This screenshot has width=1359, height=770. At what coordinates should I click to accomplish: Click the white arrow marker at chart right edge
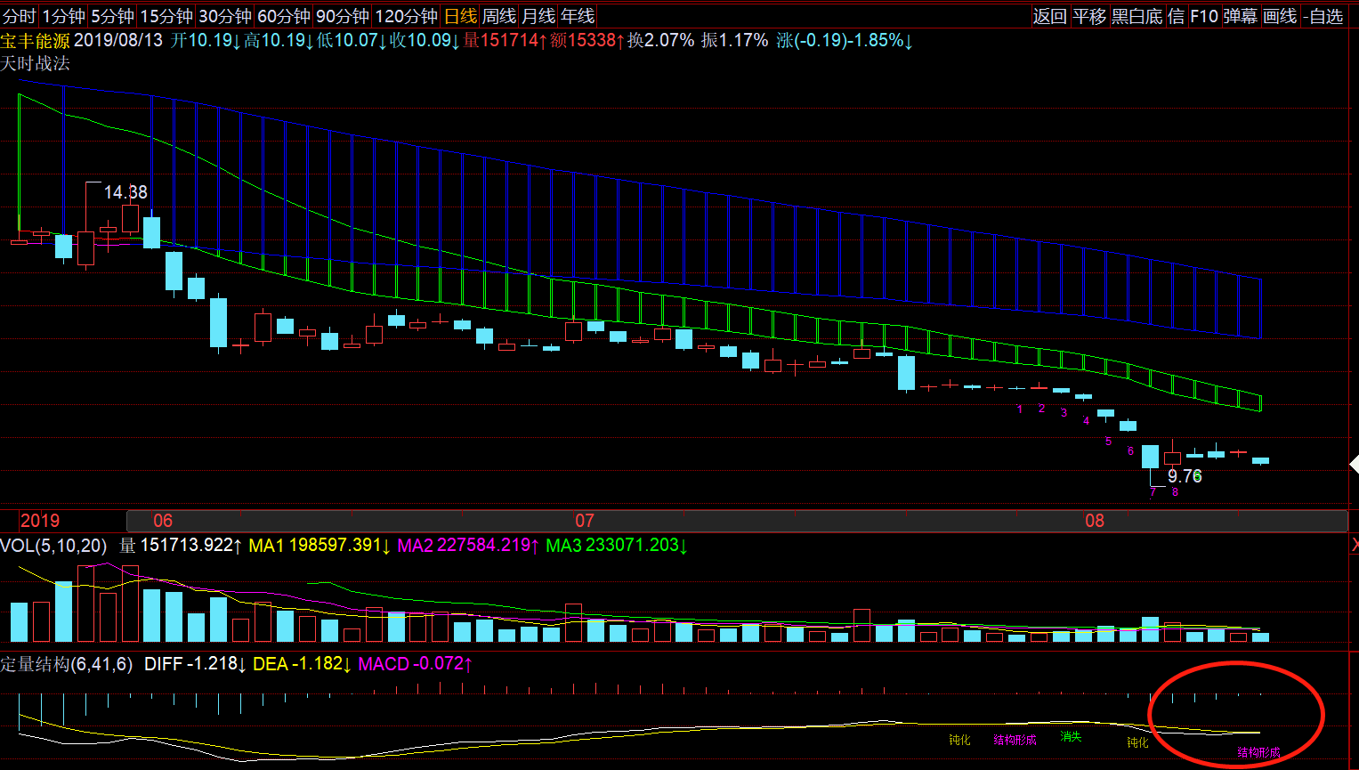(1354, 465)
